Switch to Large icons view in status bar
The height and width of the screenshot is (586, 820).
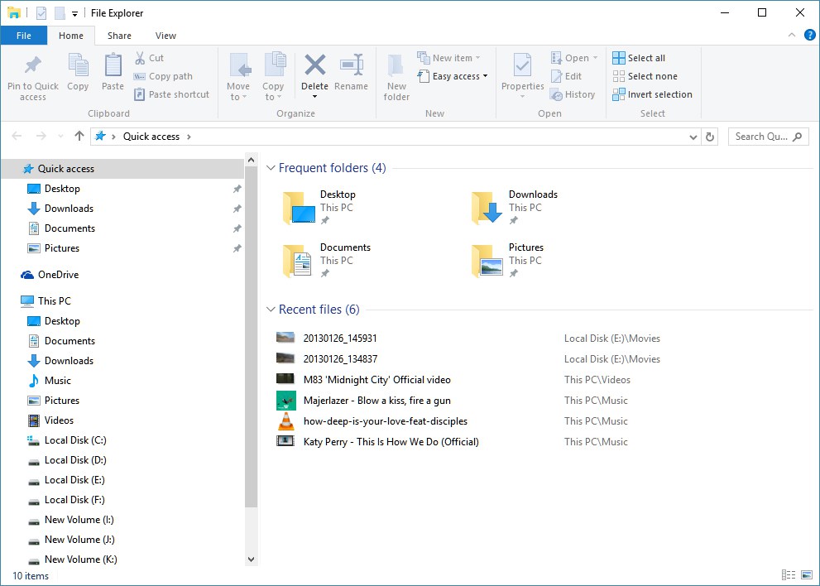(807, 575)
